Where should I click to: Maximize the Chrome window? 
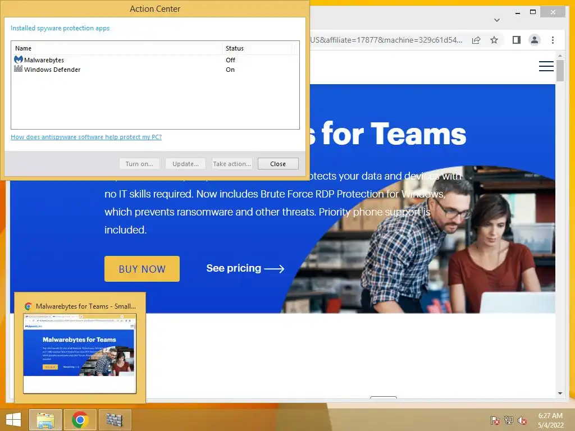(533, 12)
